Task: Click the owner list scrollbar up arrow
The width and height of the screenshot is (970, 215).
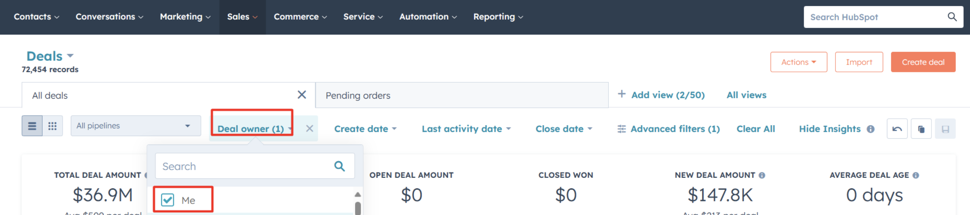Action: 358,195
